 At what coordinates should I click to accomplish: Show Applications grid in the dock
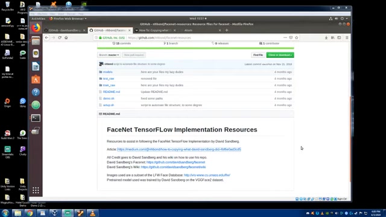[x=36, y=190]
